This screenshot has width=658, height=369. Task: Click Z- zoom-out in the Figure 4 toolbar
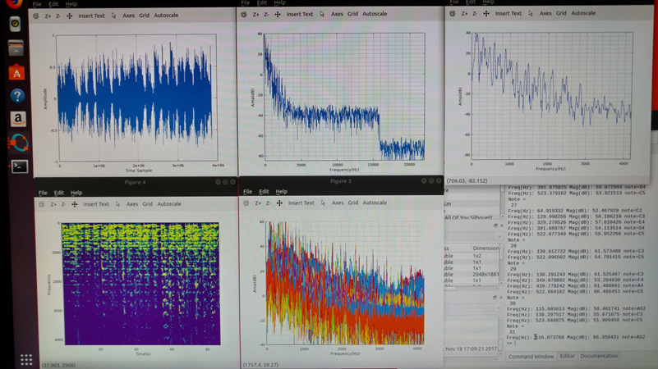(x=63, y=204)
